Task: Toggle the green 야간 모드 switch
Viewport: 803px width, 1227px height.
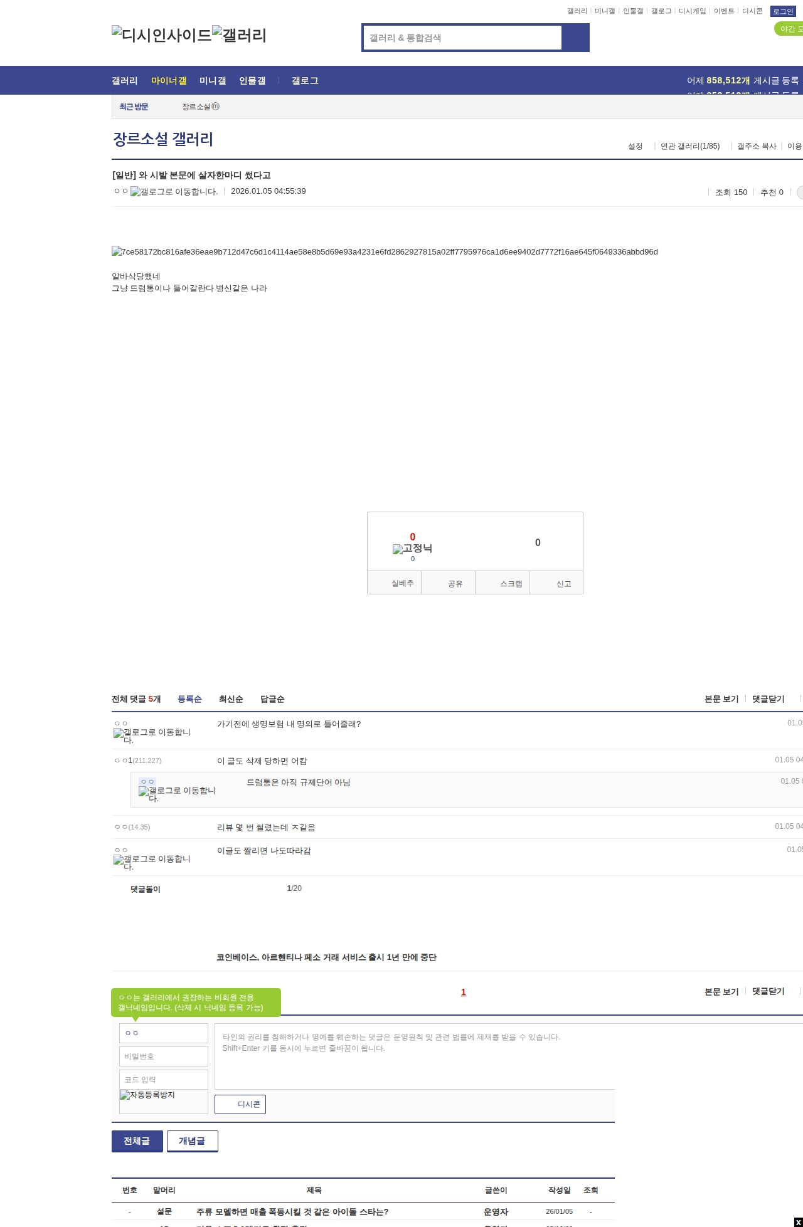Action: [789, 29]
